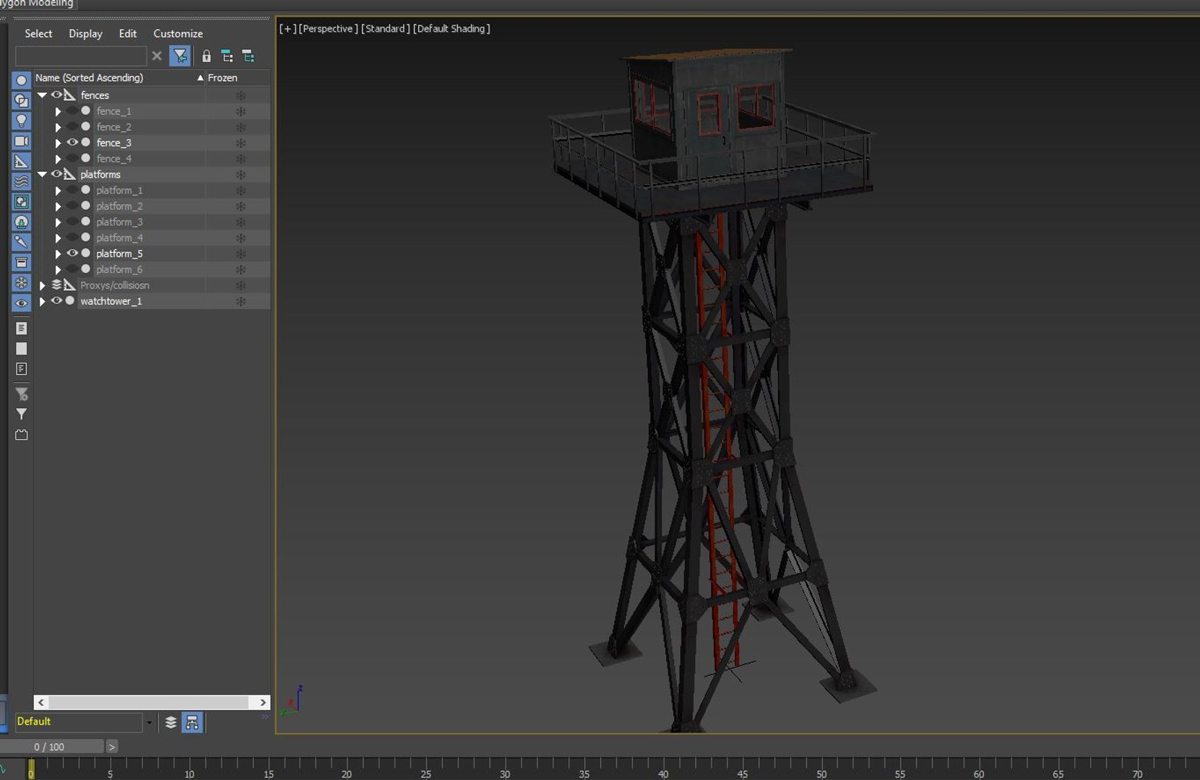This screenshot has height=780, width=1200.
Task: Show hidden object fence_1 via eye
Action: pos(72,110)
